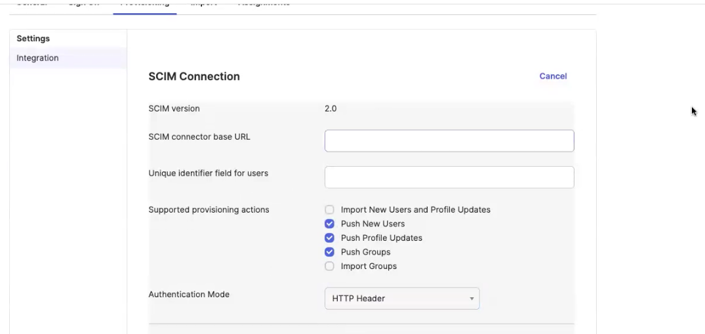The height and width of the screenshot is (334, 705).
Task: Click the Import Groups label text
Action: click(369, 266)
